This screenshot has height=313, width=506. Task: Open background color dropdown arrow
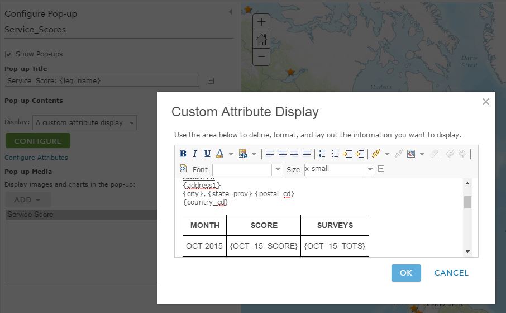(x=254, y=154)
